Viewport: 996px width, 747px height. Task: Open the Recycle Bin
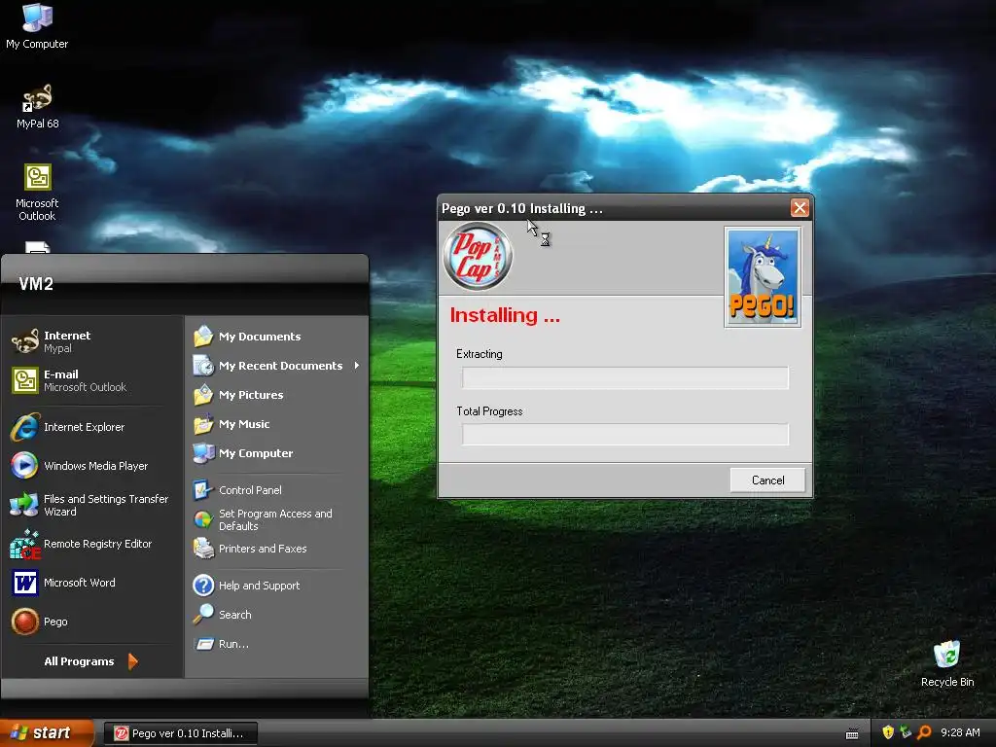click(x=947, y=663)
